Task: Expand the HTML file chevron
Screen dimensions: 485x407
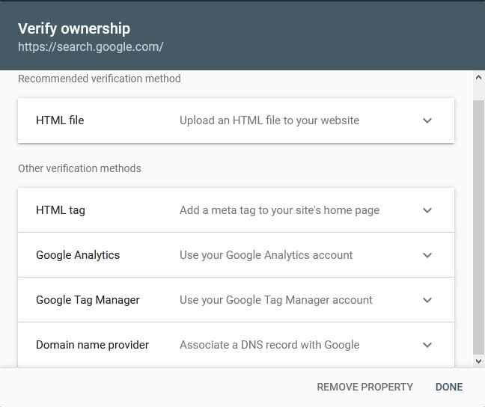Action: 427,120
